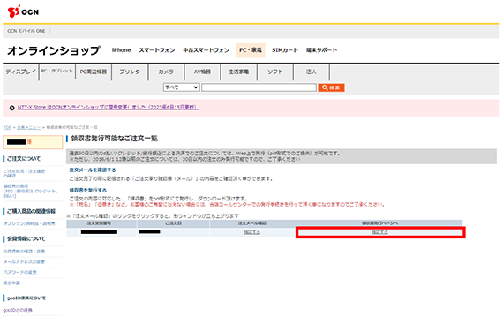Click the オンラインショップ title

point(54,50)
